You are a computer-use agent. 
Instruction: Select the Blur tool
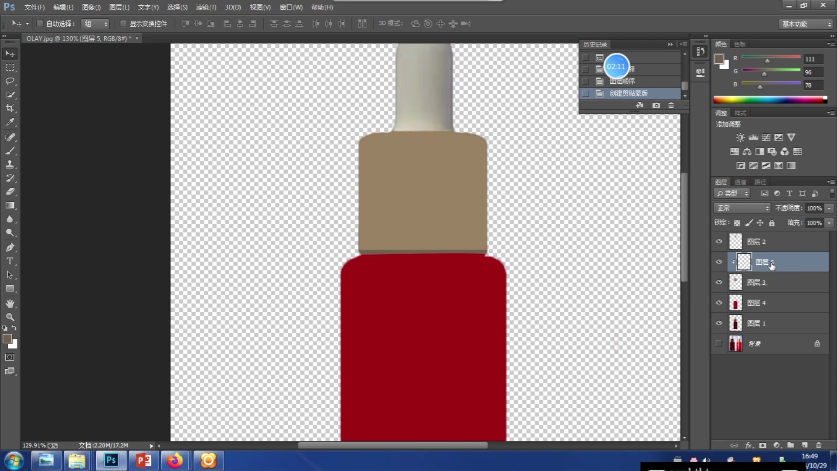click(x=10, y=219)
